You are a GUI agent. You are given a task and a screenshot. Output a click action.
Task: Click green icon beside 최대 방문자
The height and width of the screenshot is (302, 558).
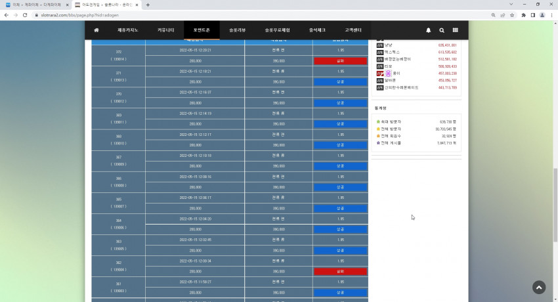click(378, 121)
